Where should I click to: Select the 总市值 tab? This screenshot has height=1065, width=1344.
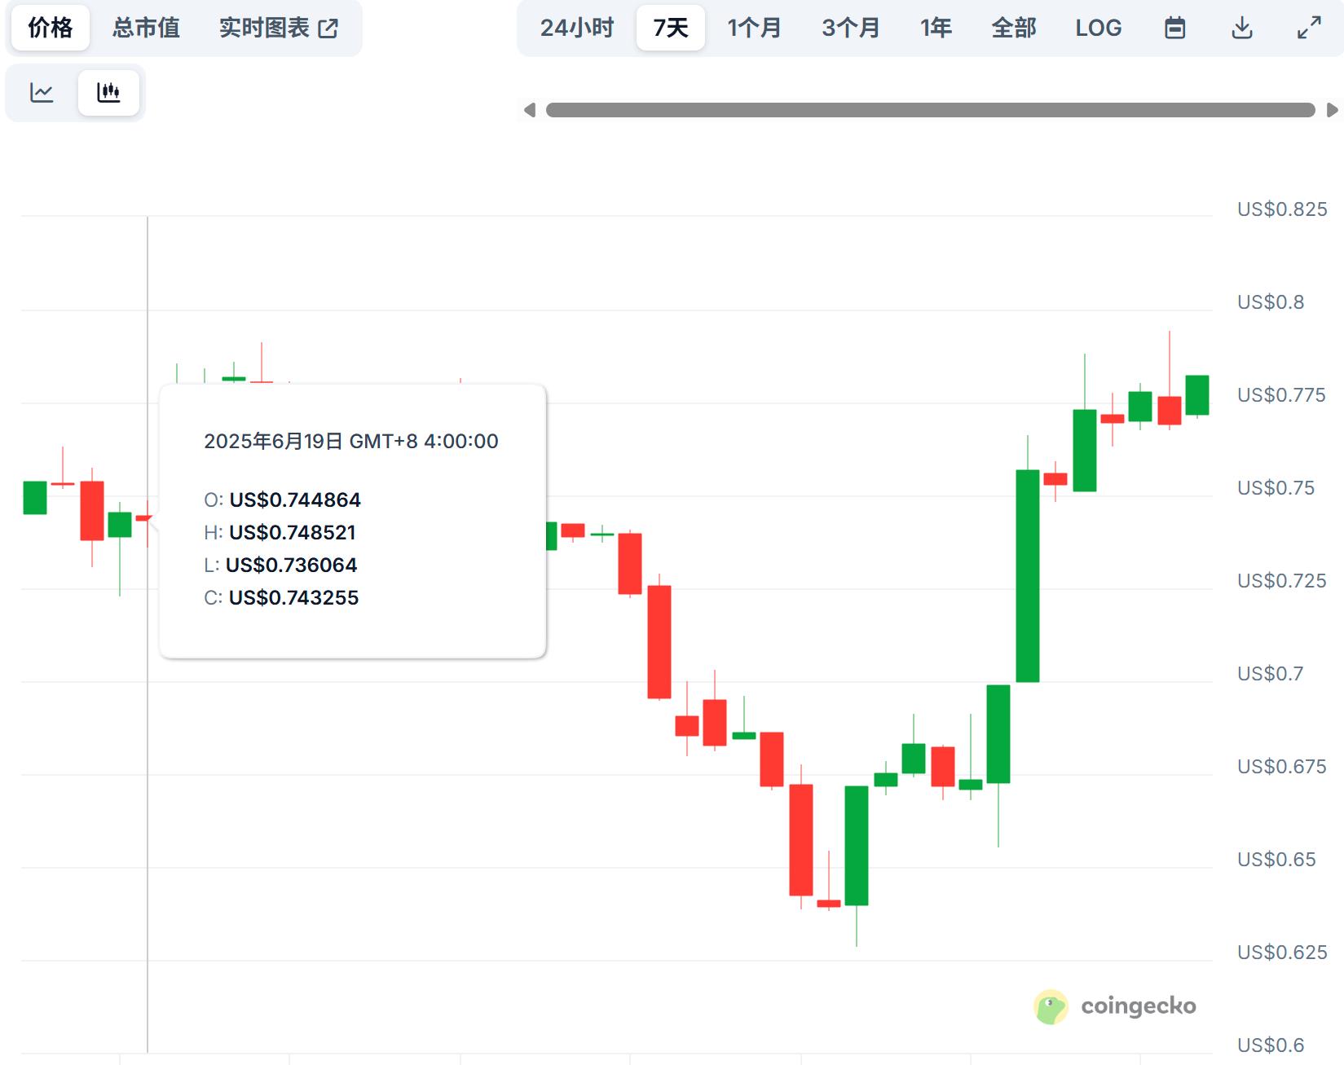[x=146, y=28]
